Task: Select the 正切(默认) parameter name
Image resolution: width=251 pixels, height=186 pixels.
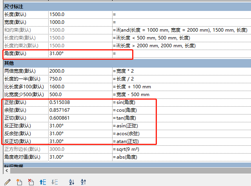Action: click(x=15, y=118)
